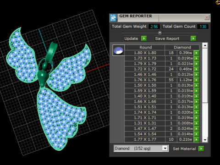Click the gem list scroll up arrow
220x165 pixels.
coord(205,45)
